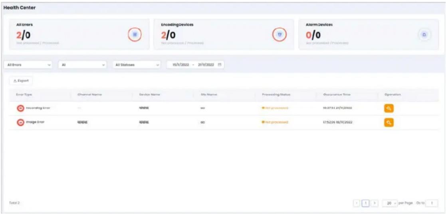Go to the next page arrow
The height and width of the screenshot is (214, 446).
point(375,203)
